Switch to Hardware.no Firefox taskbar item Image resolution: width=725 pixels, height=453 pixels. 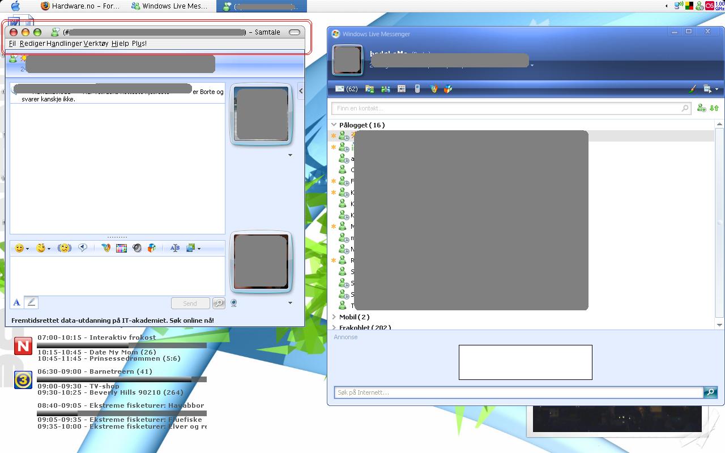click(x=81, y=6)
